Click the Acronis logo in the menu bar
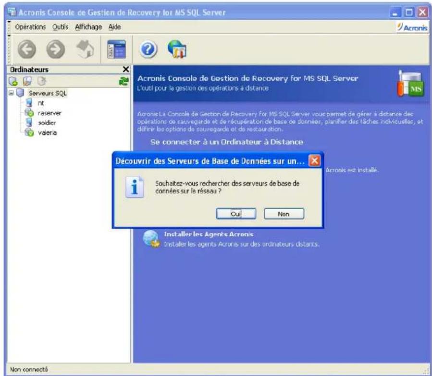Screen dimensions: 432x376 tap(412, 27)
